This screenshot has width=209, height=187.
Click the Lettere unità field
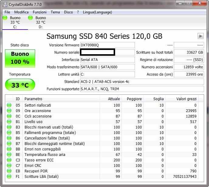click(108, 74)
